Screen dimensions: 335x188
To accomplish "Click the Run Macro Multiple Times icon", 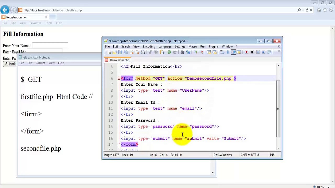I will 264,52.
